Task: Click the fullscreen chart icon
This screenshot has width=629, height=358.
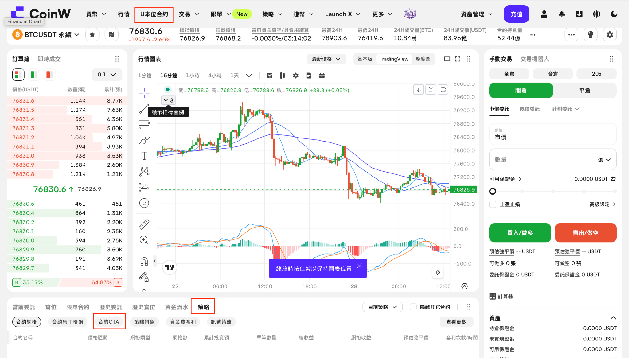Action: pos(458,59)
